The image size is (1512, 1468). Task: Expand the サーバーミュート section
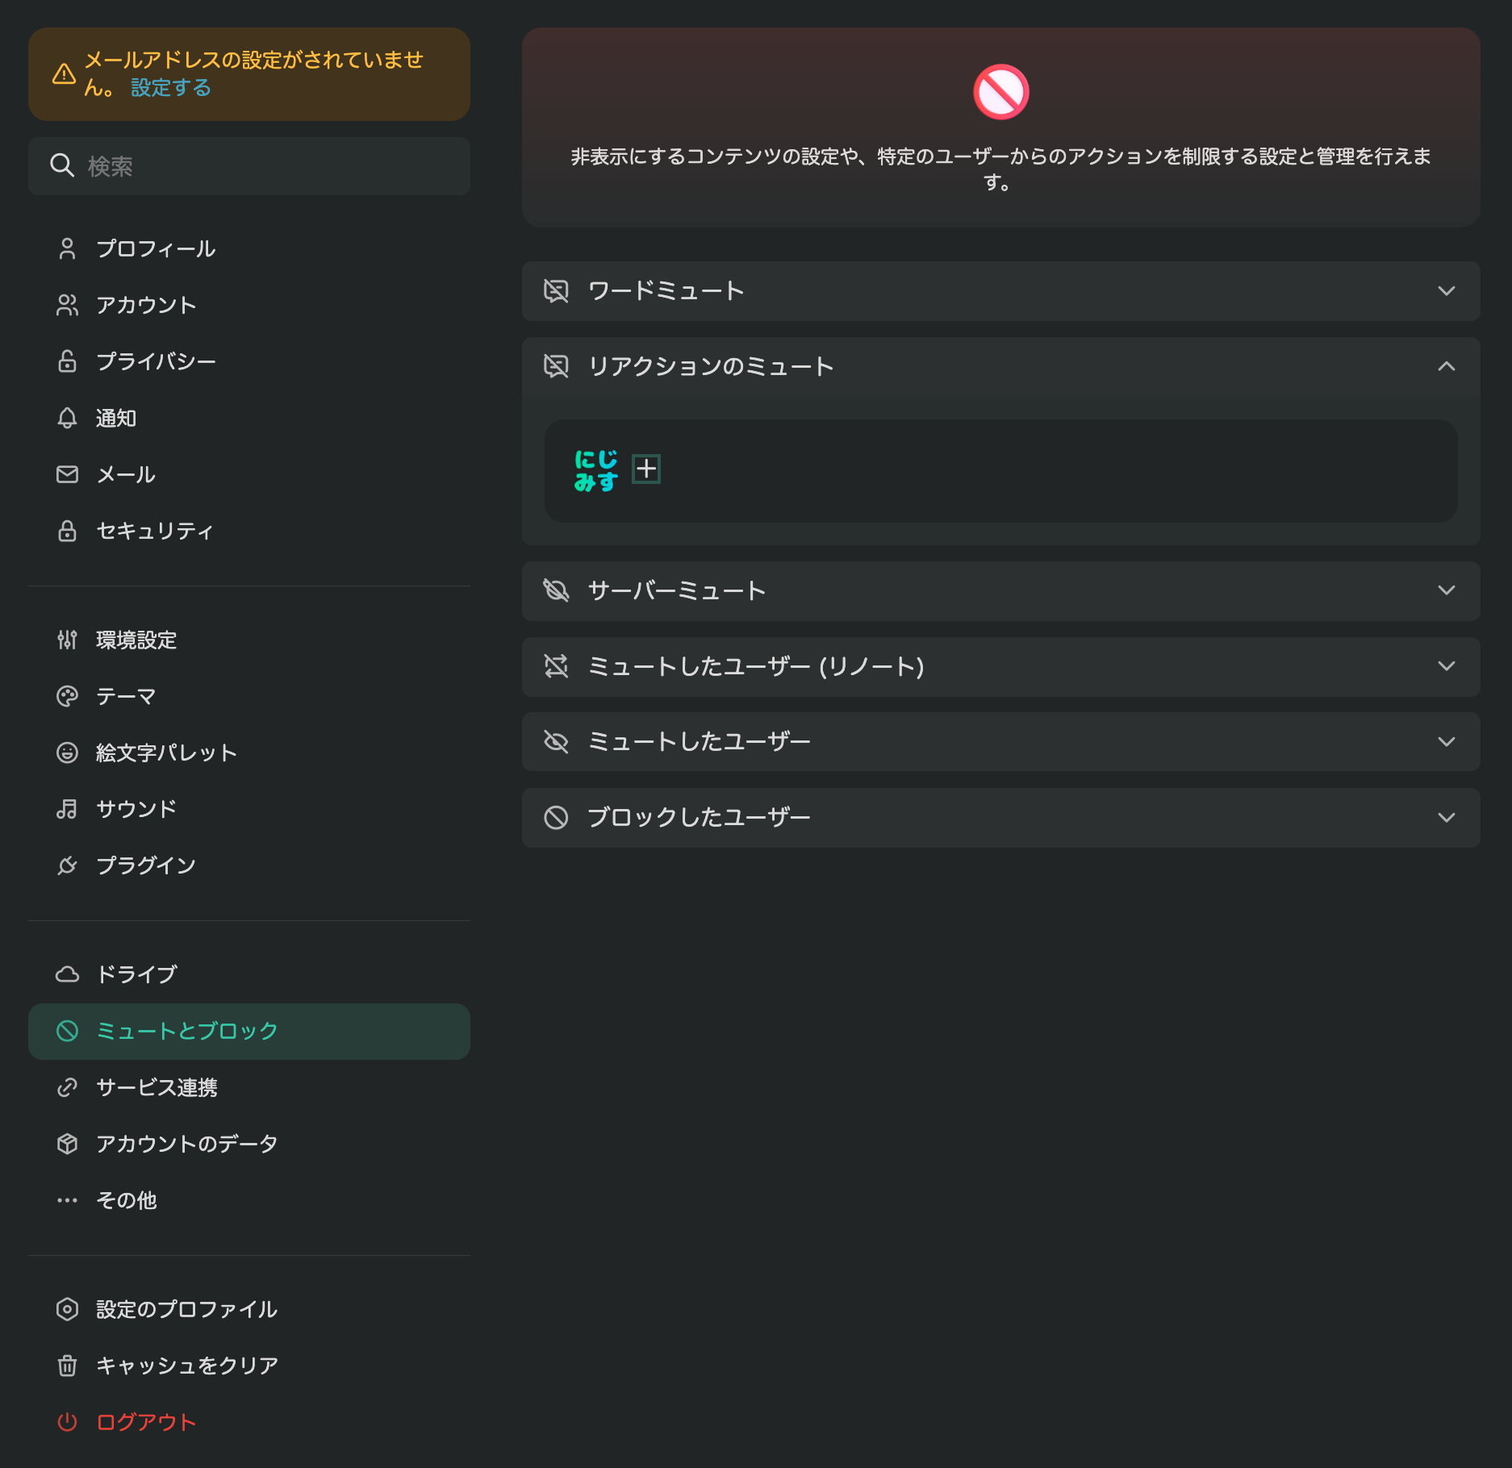1000,590
